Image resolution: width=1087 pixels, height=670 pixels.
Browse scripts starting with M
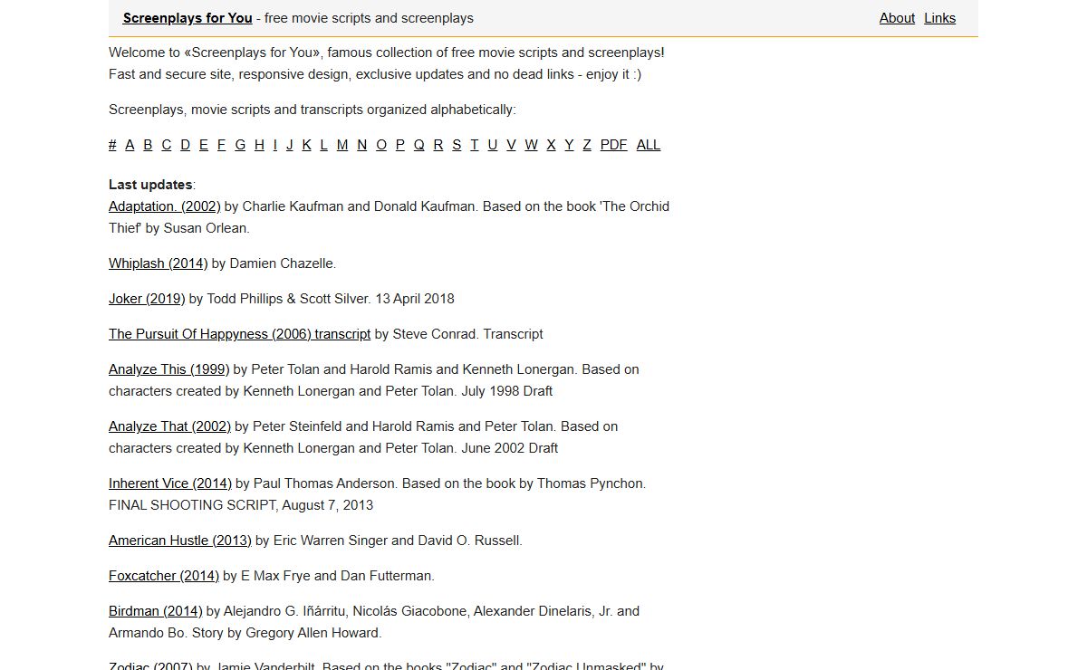342,145
